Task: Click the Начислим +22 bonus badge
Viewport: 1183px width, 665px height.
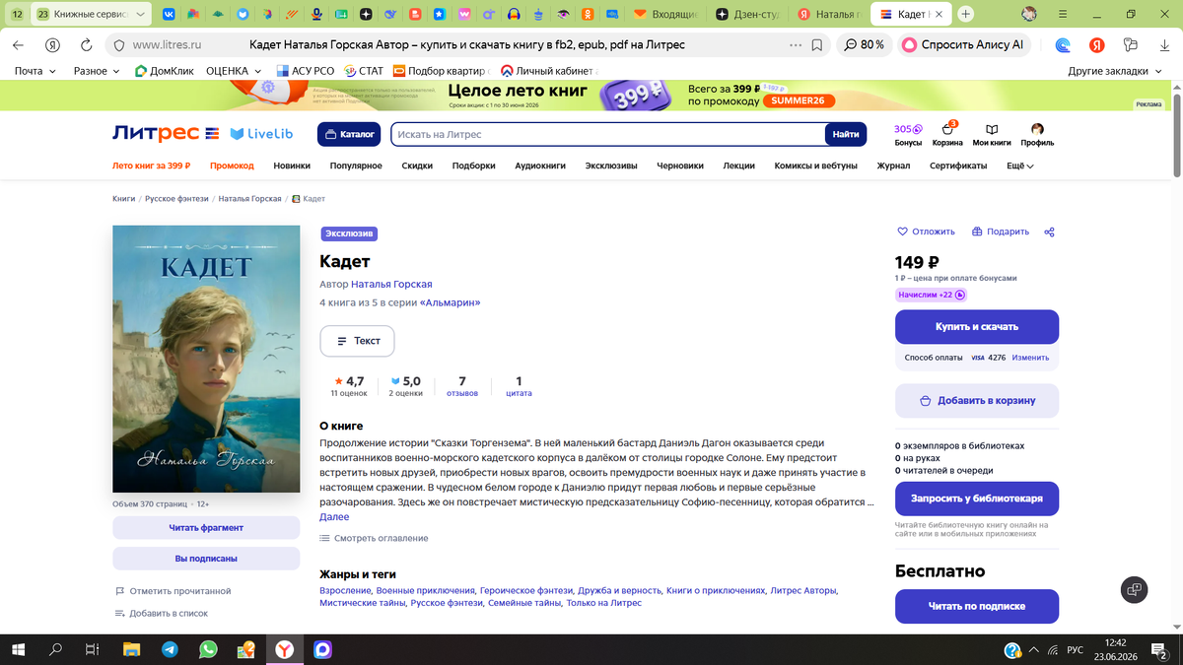Action: (931, 295)
